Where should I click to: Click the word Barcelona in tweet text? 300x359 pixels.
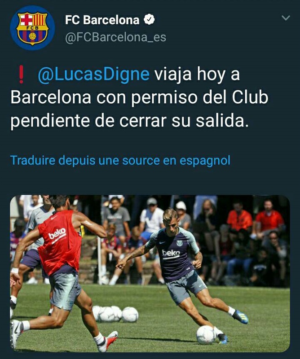(x=51, y=97)
